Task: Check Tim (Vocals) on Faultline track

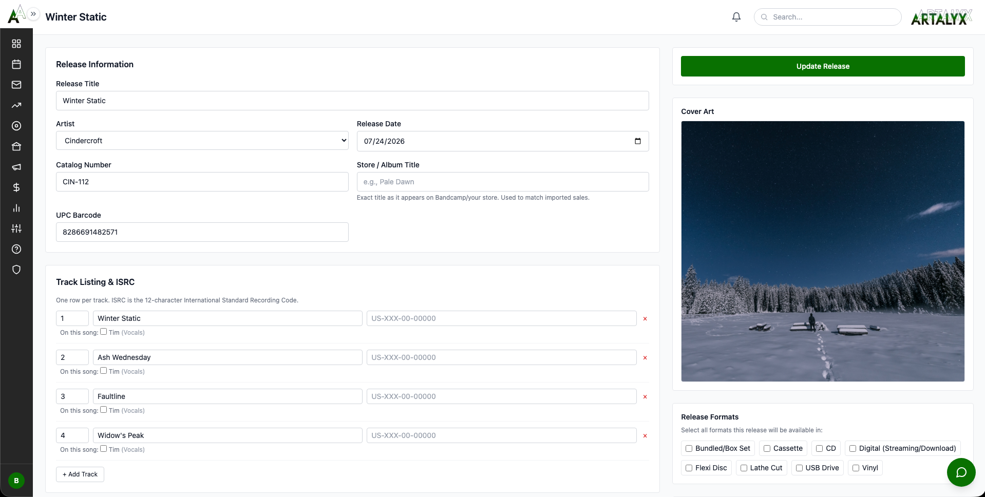Action: 104,410
